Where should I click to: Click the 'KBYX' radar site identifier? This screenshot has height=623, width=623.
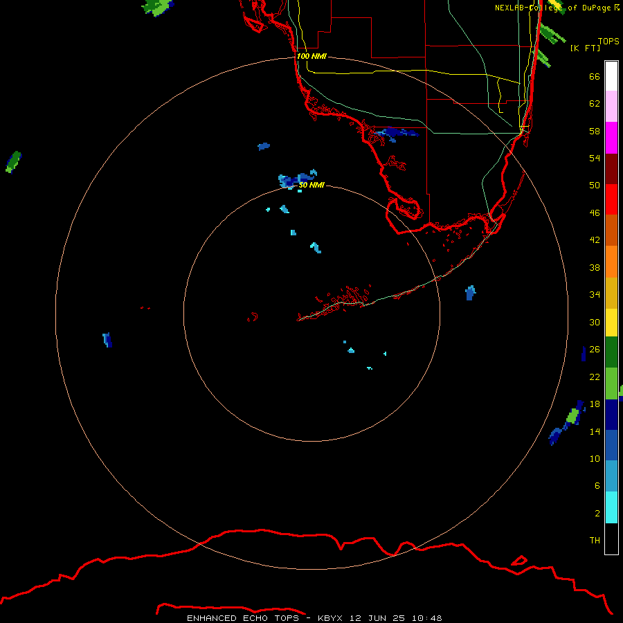click(329, 618)
